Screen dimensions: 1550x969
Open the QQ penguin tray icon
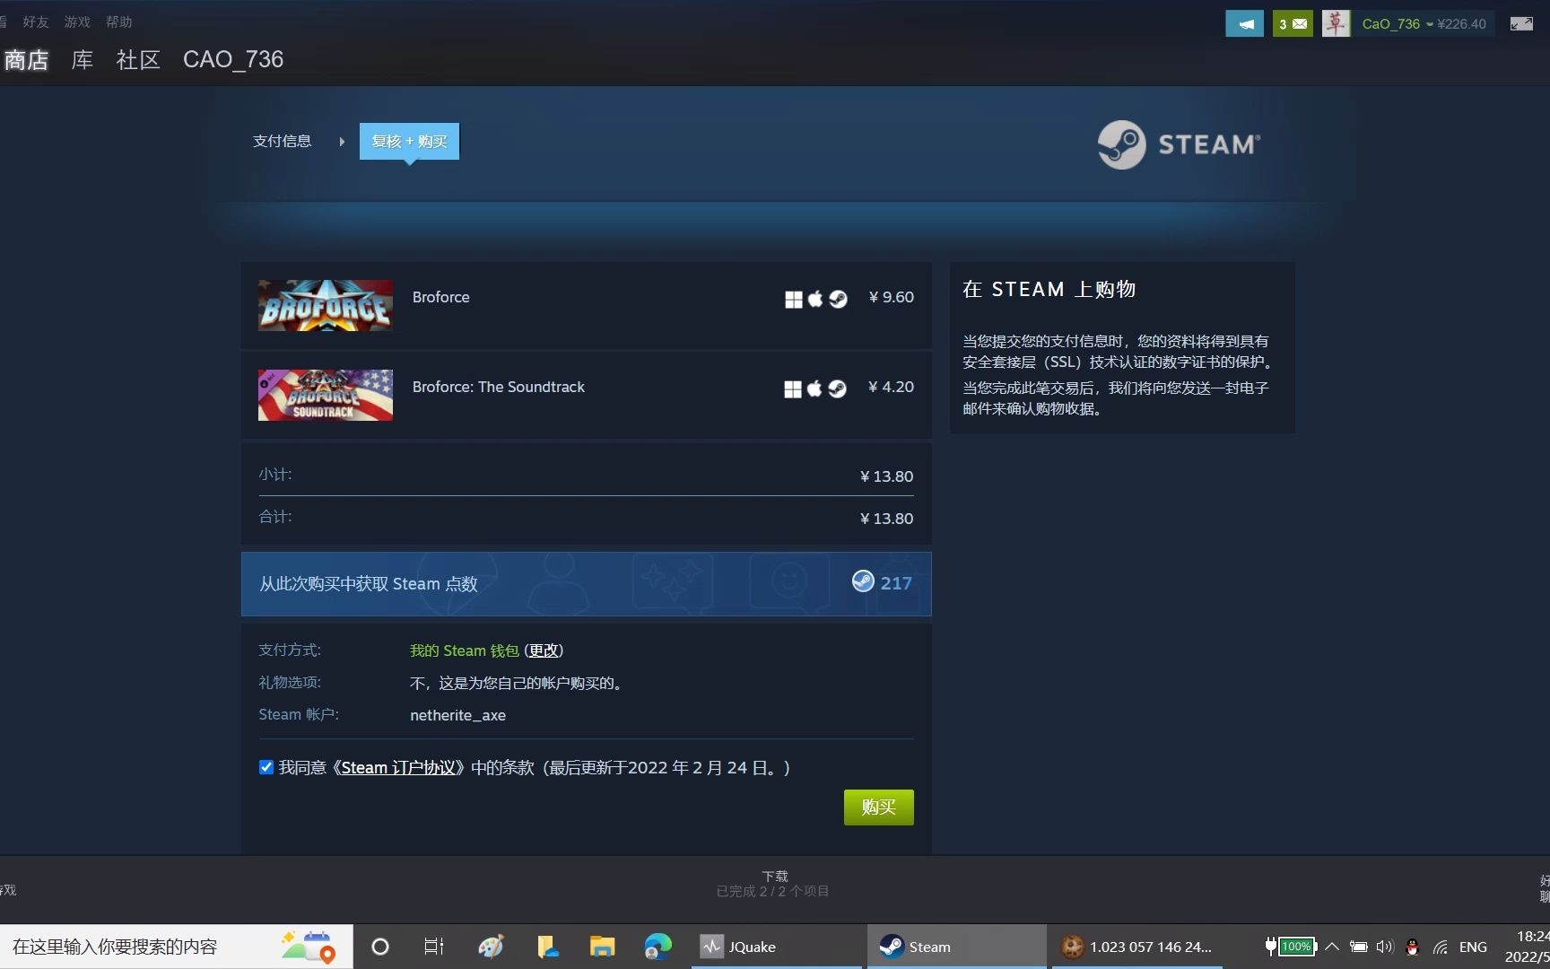coord(1413,947)
